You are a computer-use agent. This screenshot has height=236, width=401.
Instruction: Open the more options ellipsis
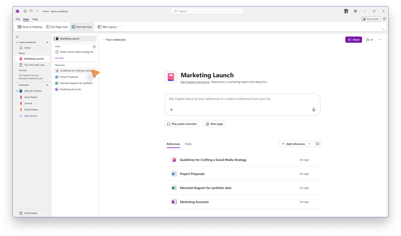pyautogui.click(x=379, y=40)
